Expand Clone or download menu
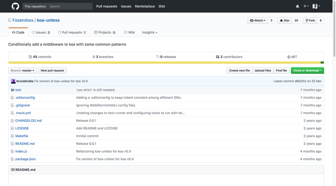Screen dimensions: 336x186 tap(307, 71)
